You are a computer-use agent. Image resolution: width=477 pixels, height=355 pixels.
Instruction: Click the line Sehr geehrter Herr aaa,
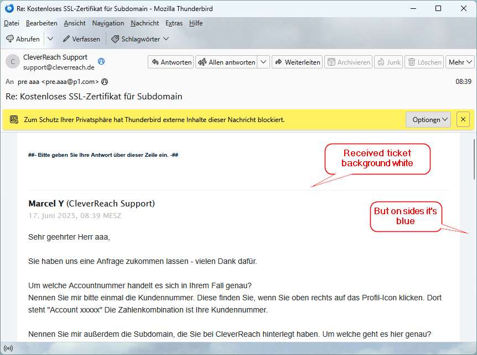click(69, 237)
